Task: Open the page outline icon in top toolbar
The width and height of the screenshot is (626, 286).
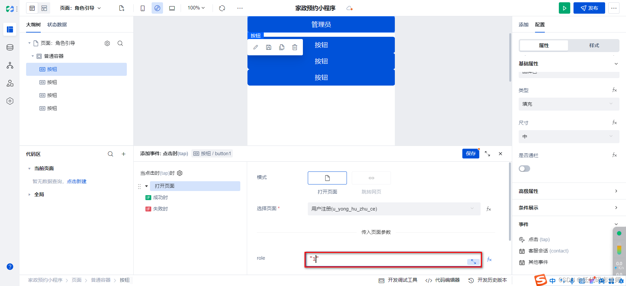Action: 32,8
